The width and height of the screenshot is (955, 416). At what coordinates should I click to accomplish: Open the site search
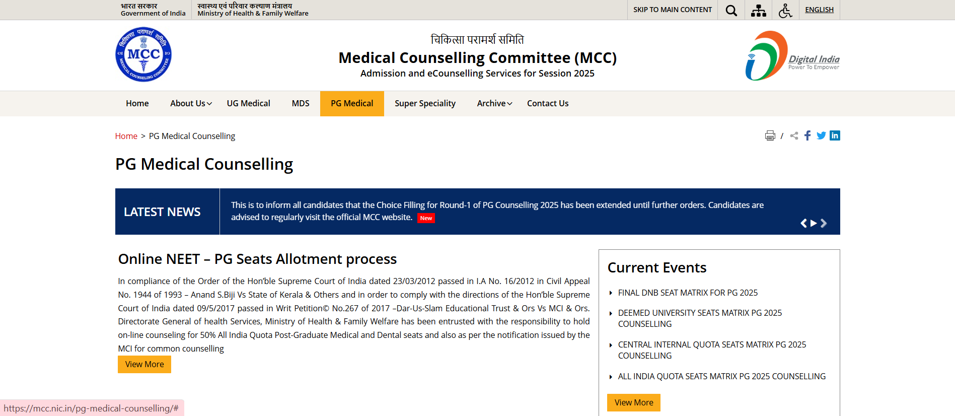coord(731,10)
